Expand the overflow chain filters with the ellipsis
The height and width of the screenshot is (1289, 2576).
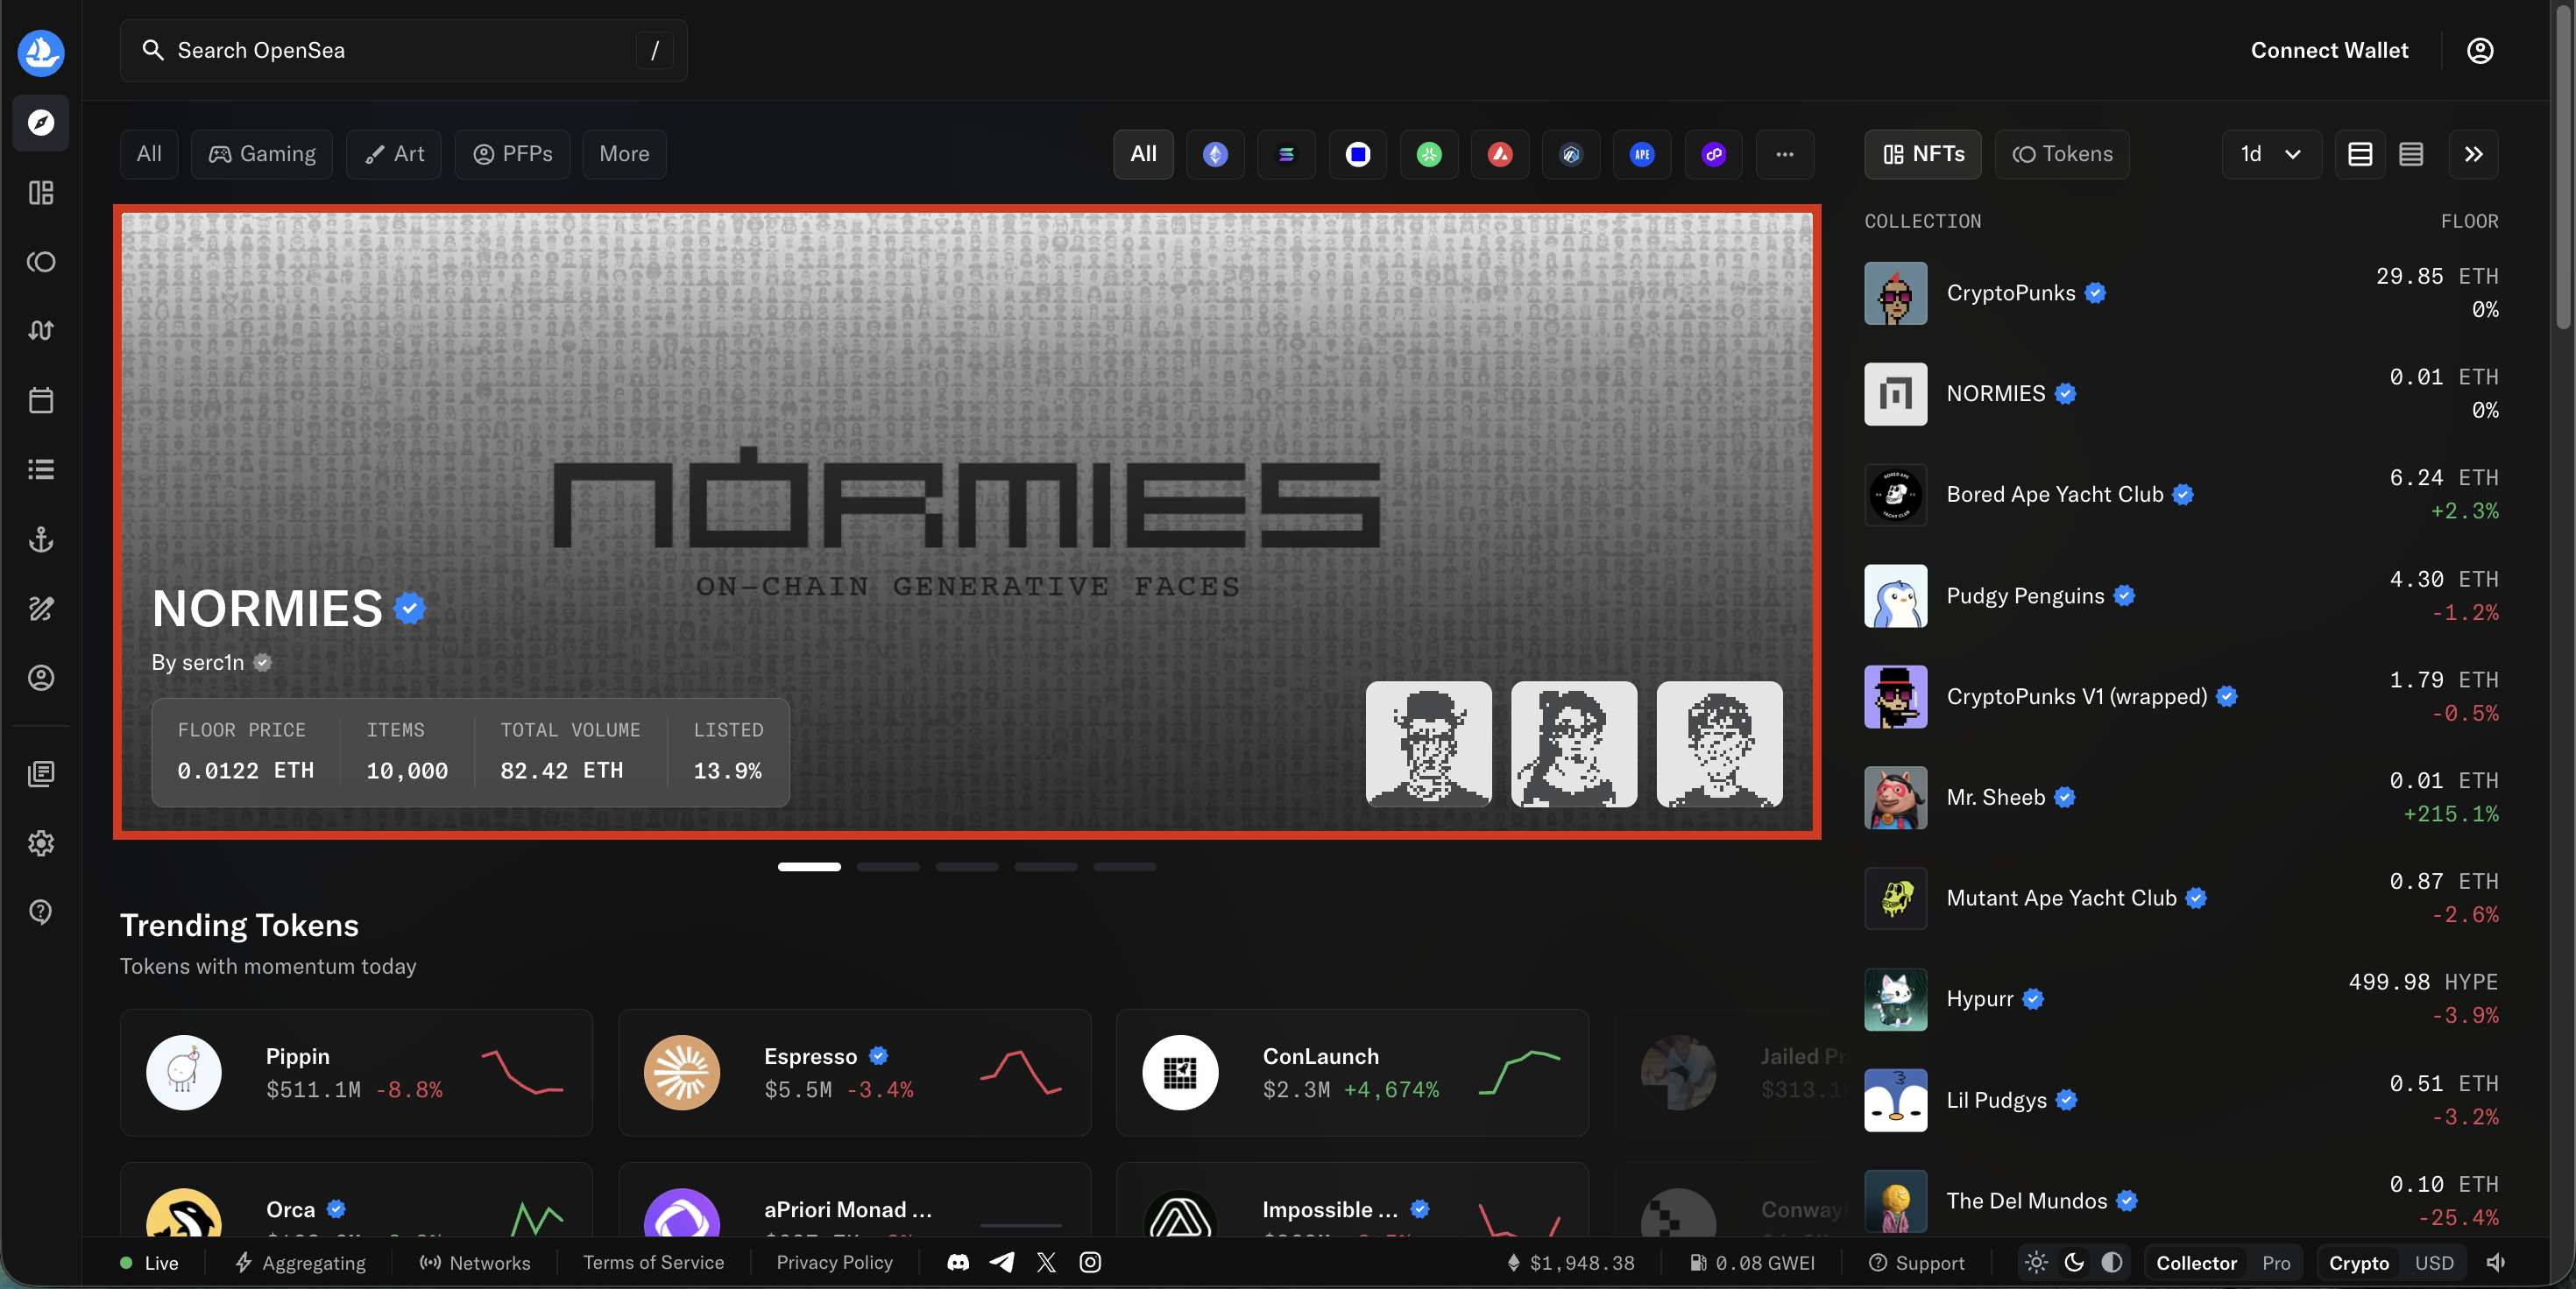pos(1785,154)
